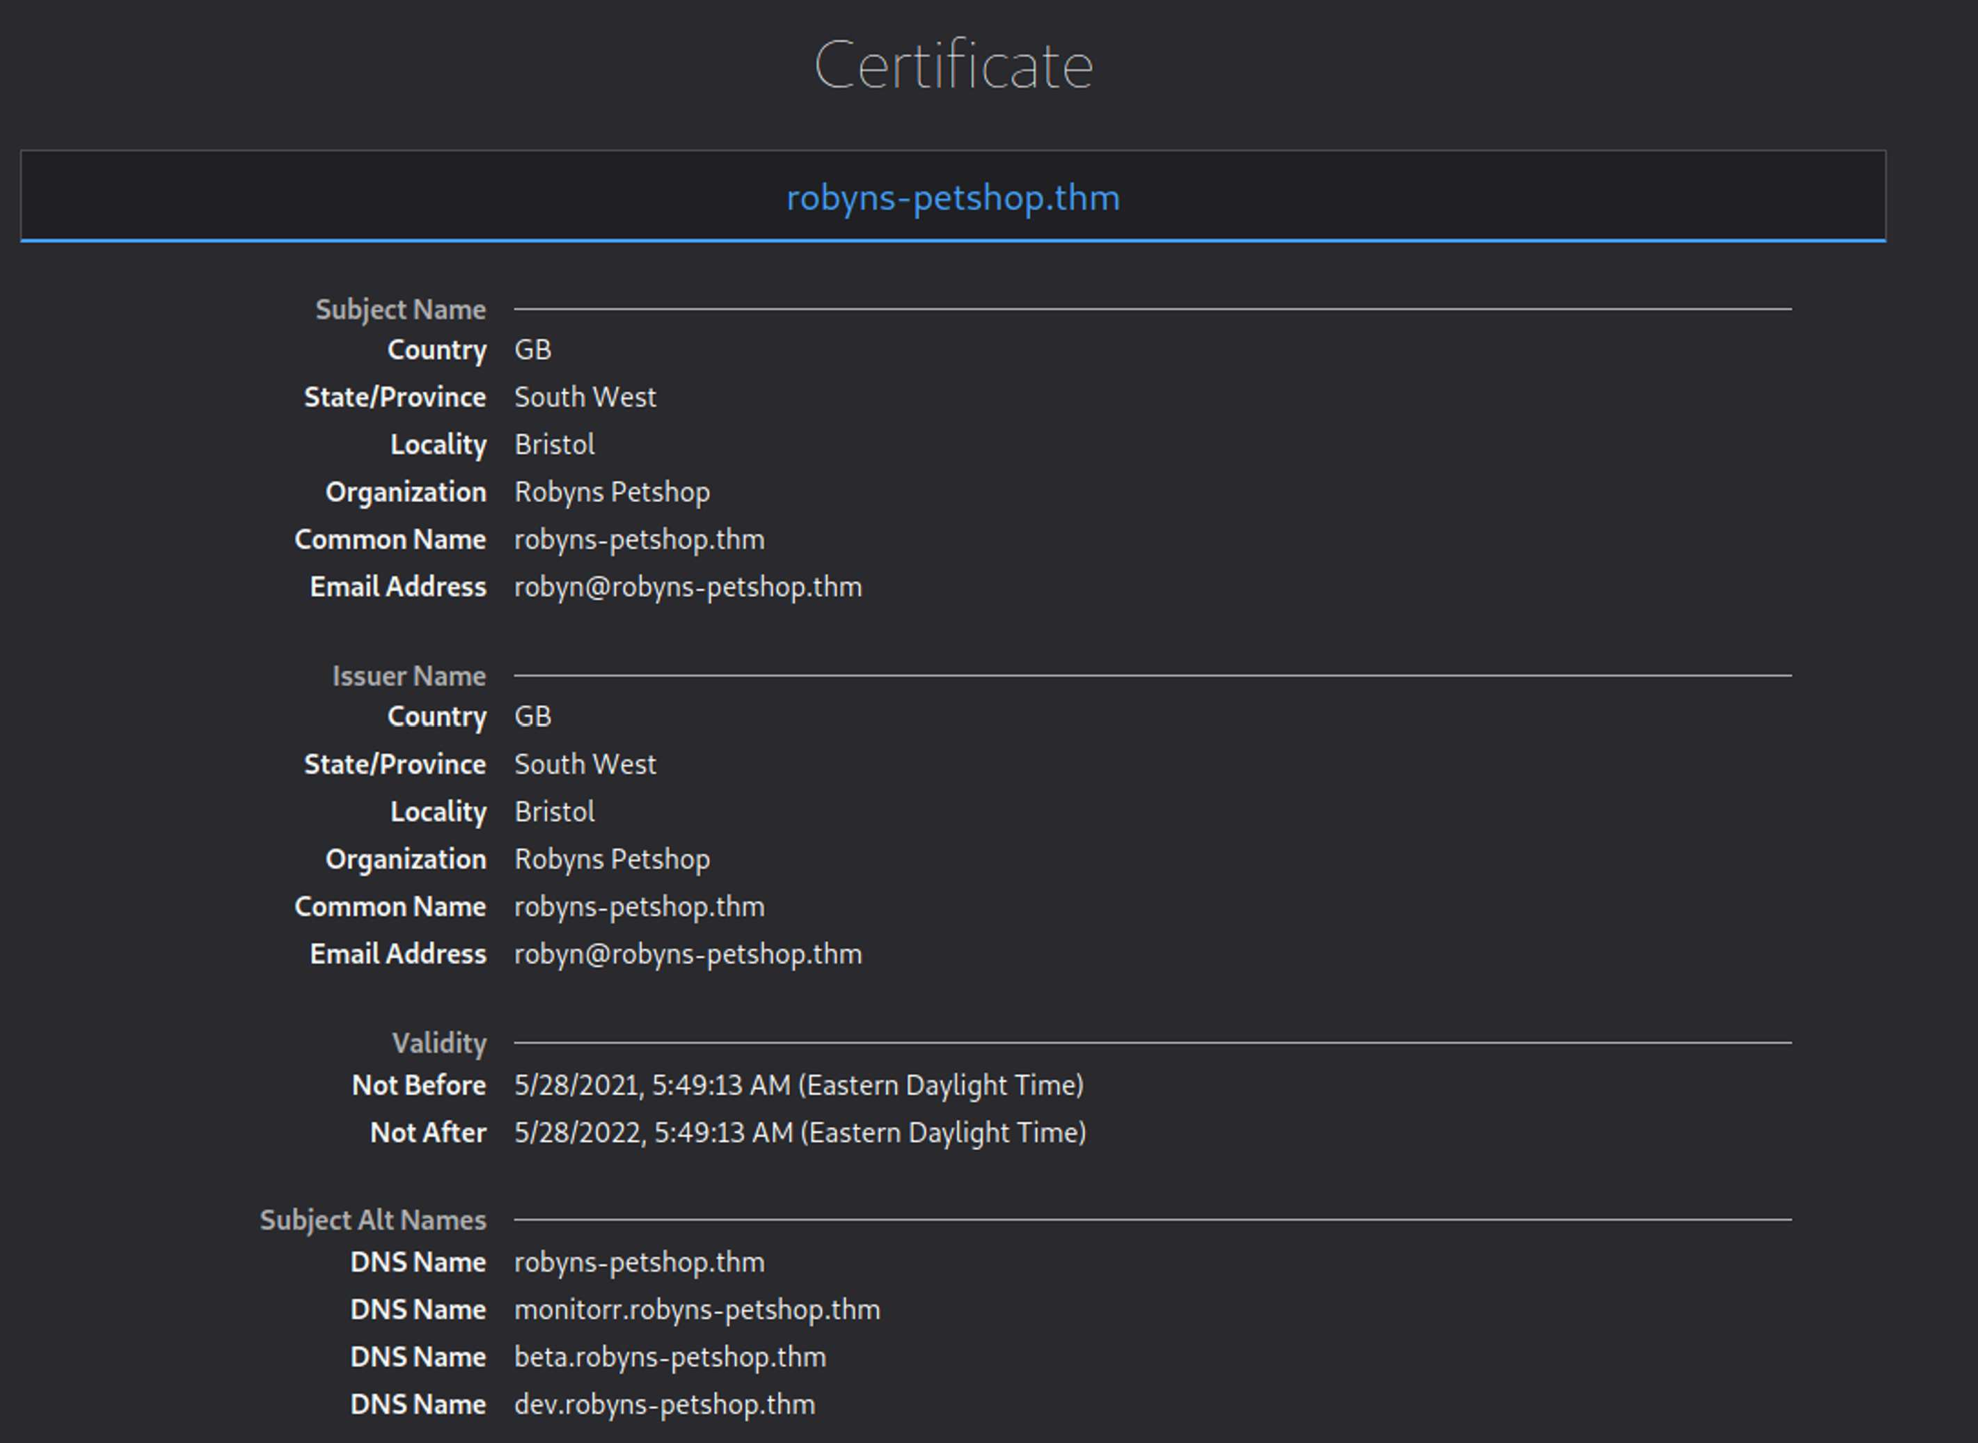The image size is (1978, 1443).
Task: Click the Issuer Name section header
Action: click(408, 676)
